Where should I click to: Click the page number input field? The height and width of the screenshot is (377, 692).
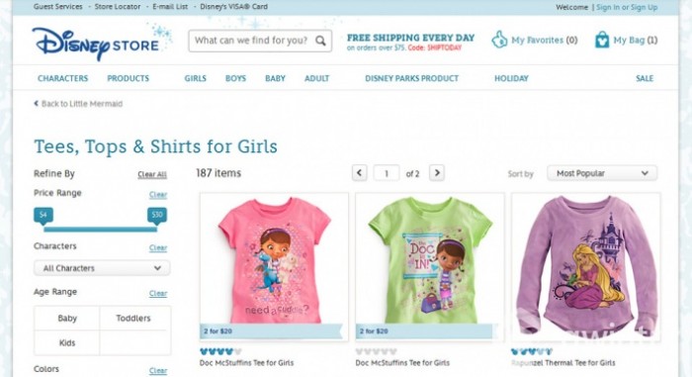coord(387,173)
